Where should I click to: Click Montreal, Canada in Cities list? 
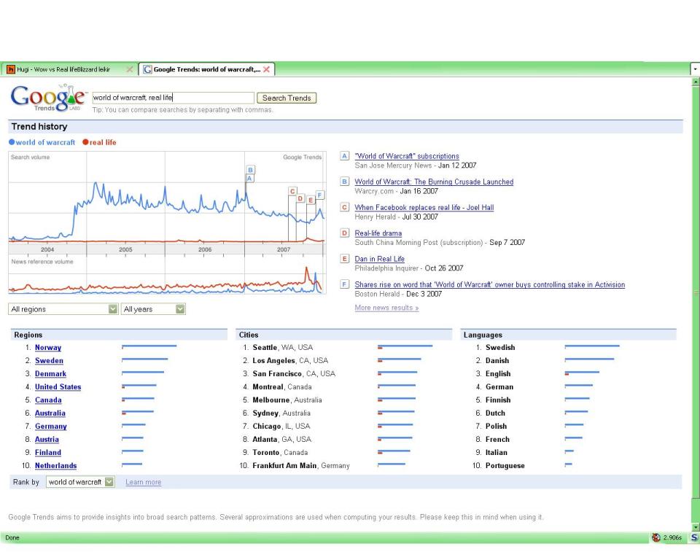(x=282, y=386)
